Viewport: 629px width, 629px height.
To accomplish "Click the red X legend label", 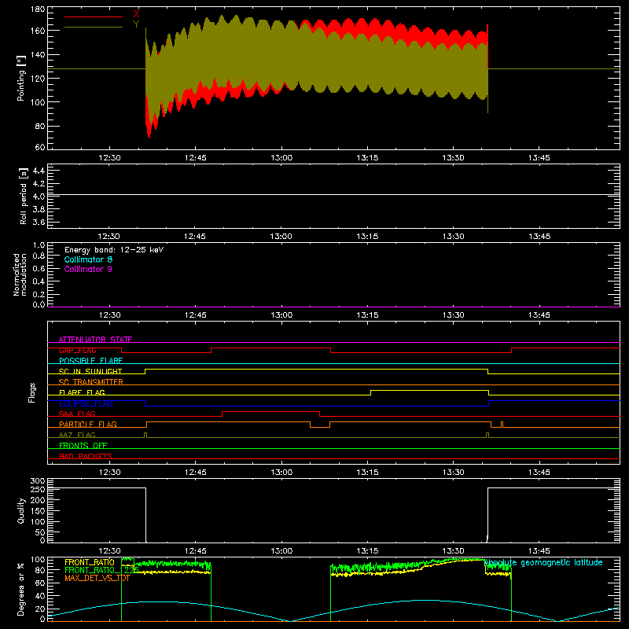I will click(136, 13).
